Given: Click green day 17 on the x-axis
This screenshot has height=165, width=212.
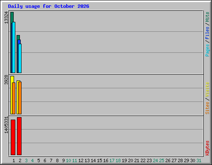Looking at the screenshot, I should click(112, 160).
